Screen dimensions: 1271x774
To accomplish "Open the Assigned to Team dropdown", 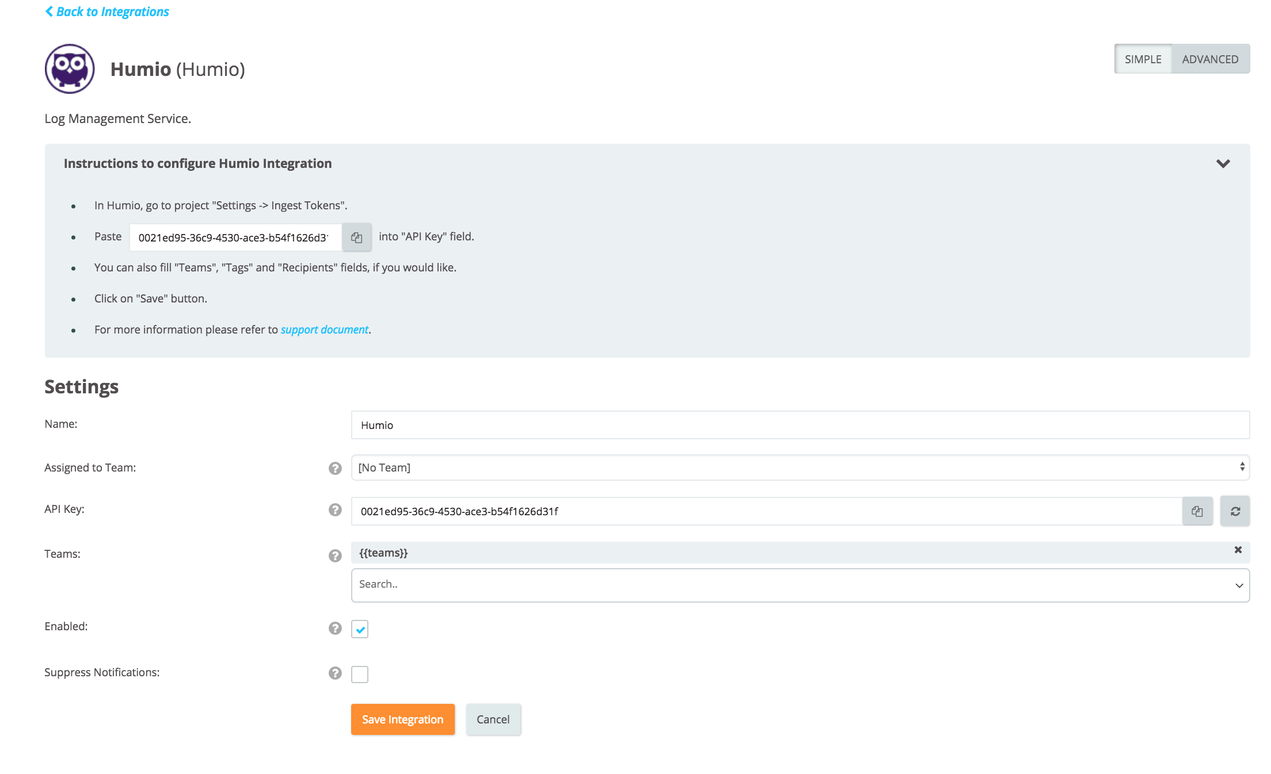I will pyautogui.click(x=800, y=468).
